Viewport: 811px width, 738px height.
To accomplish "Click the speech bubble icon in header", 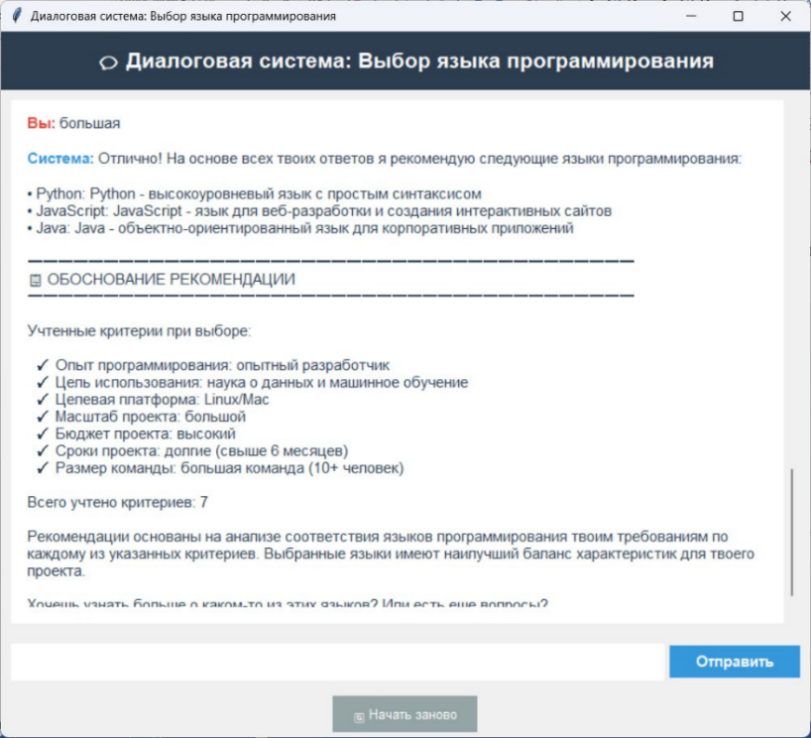I will pos(109,62).
